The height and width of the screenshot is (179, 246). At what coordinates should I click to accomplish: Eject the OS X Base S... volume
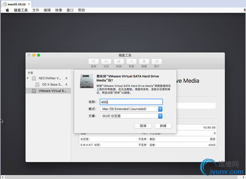tap(66, 84)
